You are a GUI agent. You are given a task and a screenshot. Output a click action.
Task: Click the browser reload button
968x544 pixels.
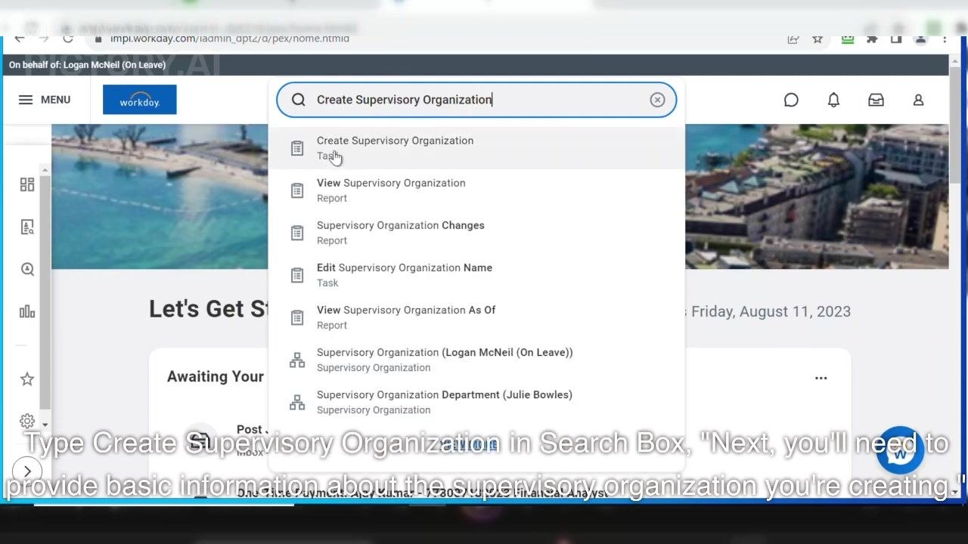pyautogui.click(x=68, y=39)
